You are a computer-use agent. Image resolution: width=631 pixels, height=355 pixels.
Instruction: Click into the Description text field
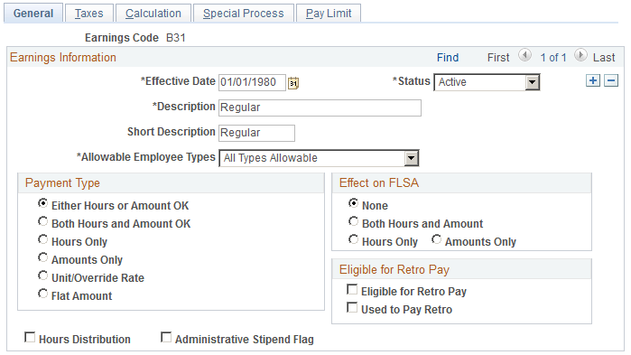click(x=320, y=107)
